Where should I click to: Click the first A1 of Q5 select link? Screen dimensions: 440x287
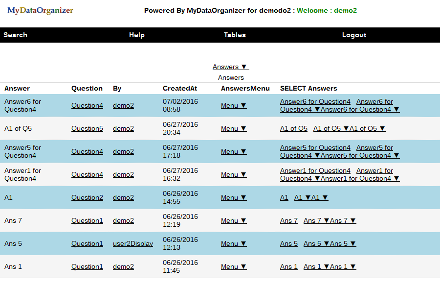[293, 128]
